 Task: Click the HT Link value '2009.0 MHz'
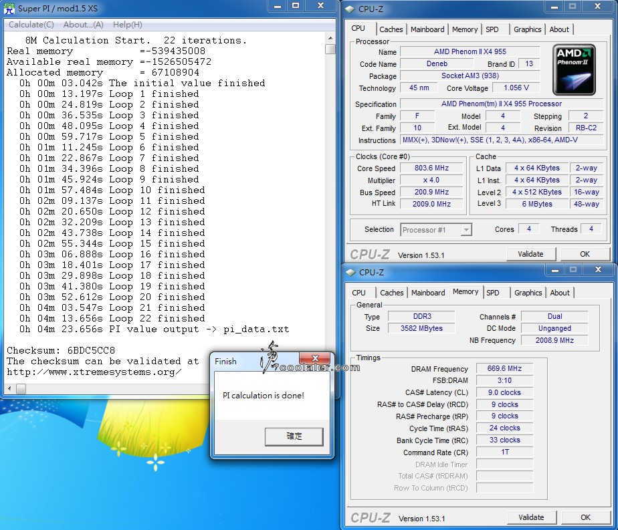click(x=431, y=204)
